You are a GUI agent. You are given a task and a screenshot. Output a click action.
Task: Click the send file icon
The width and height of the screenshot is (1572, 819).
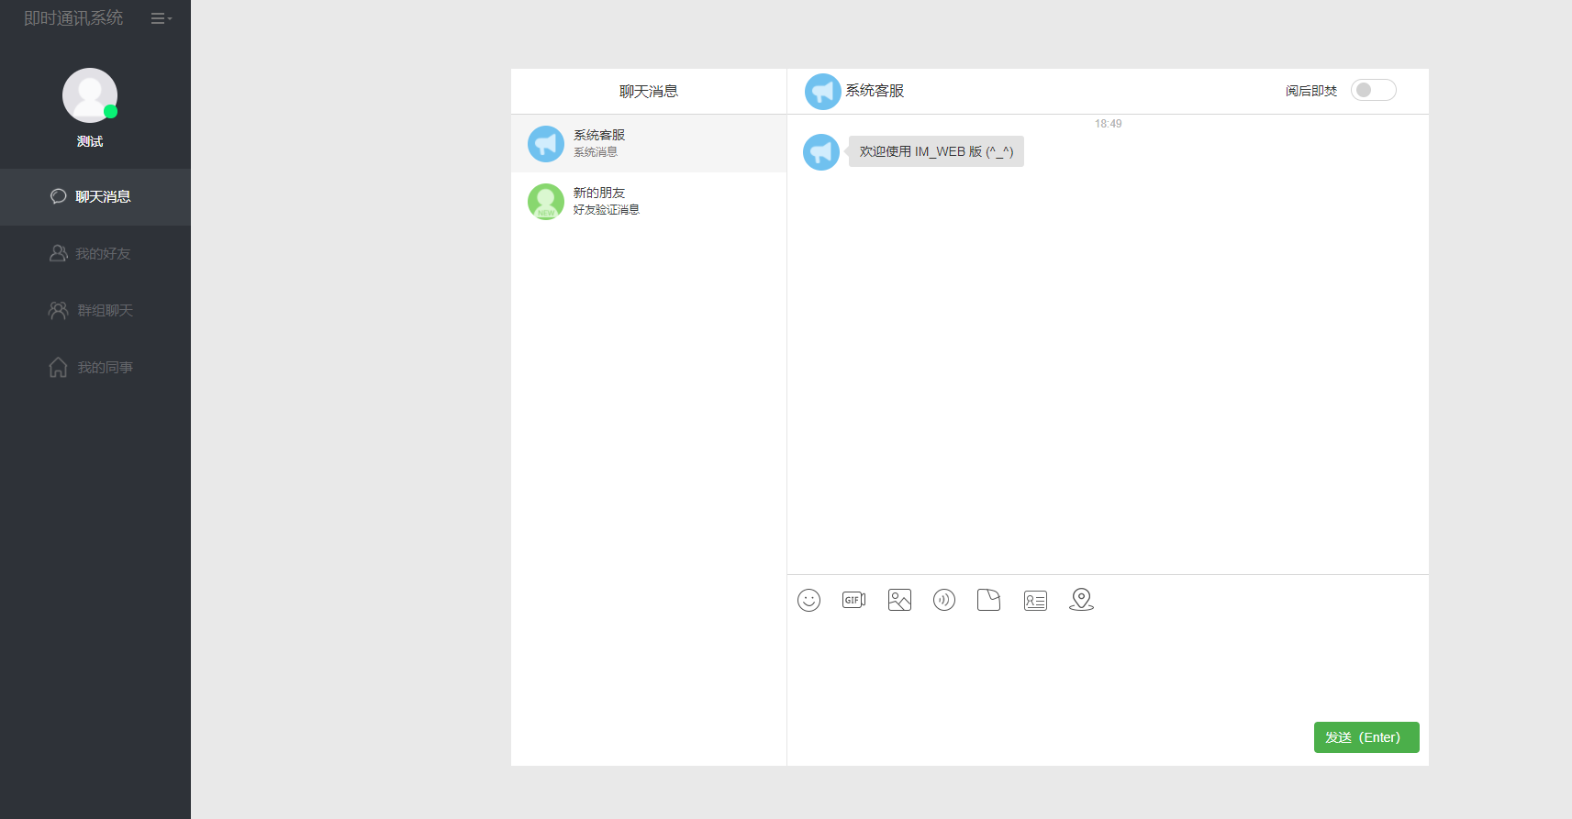989,600
